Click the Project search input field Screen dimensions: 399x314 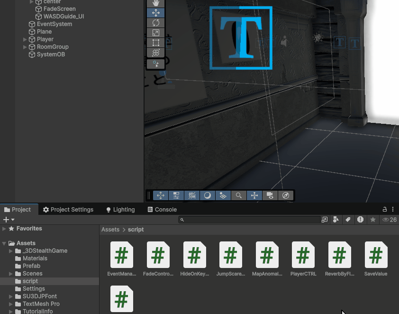click(251, 220)
